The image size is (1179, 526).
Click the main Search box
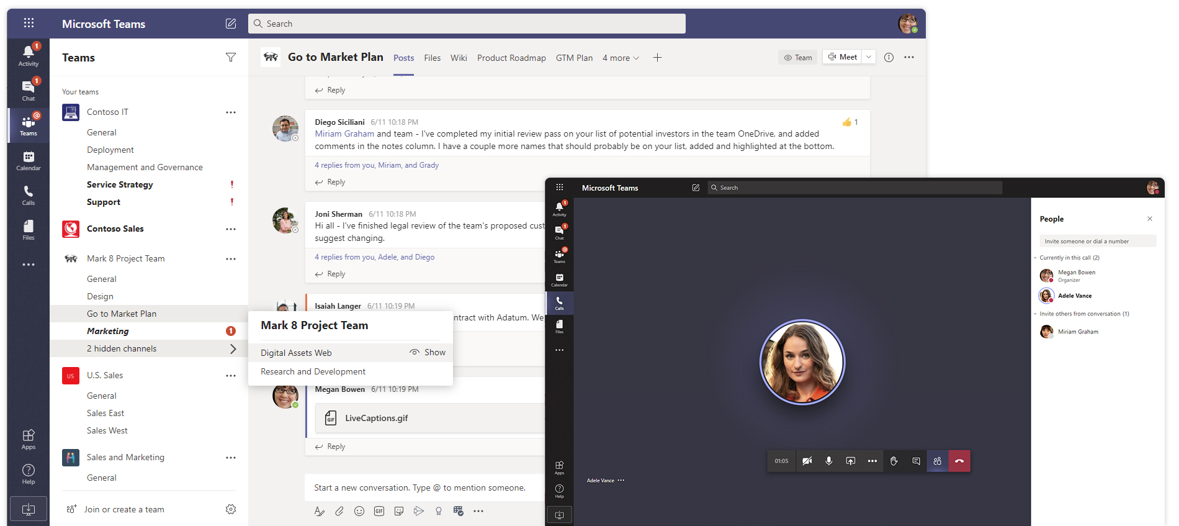coord(467,24)
